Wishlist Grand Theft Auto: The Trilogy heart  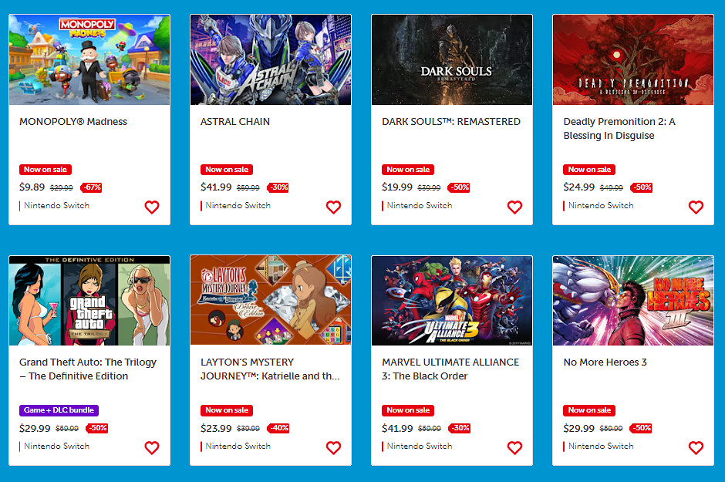[152, 447]
